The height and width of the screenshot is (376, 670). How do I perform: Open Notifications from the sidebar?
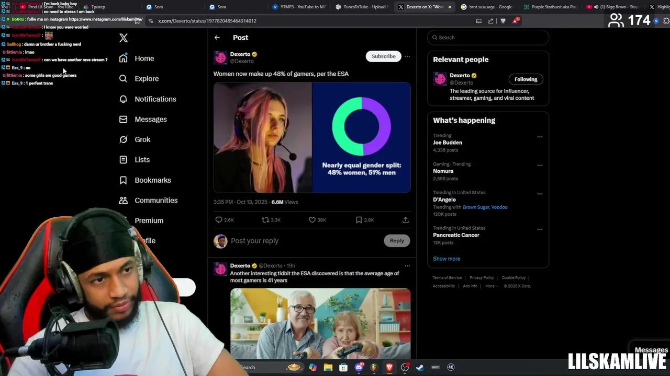point(155,99)
